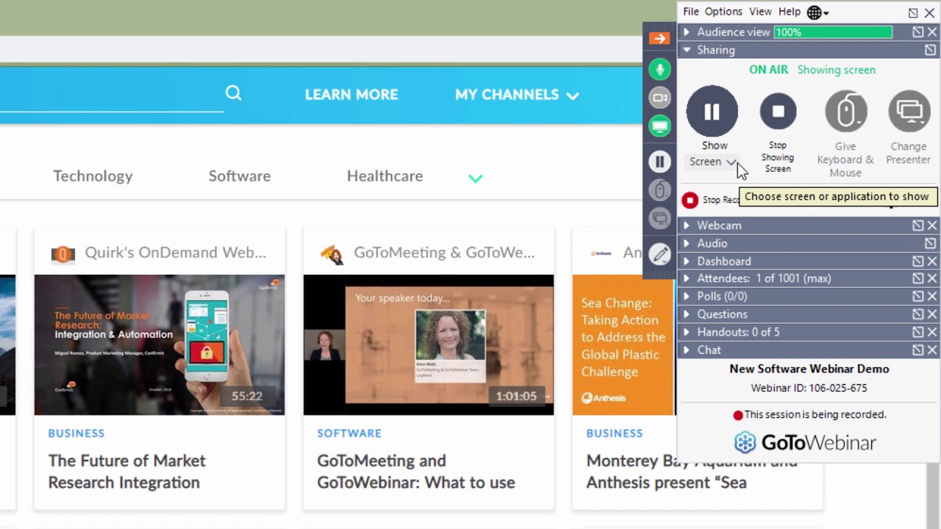Open the drawing tools pen icon
Screen dimensions: 941x529
point(659,254)
